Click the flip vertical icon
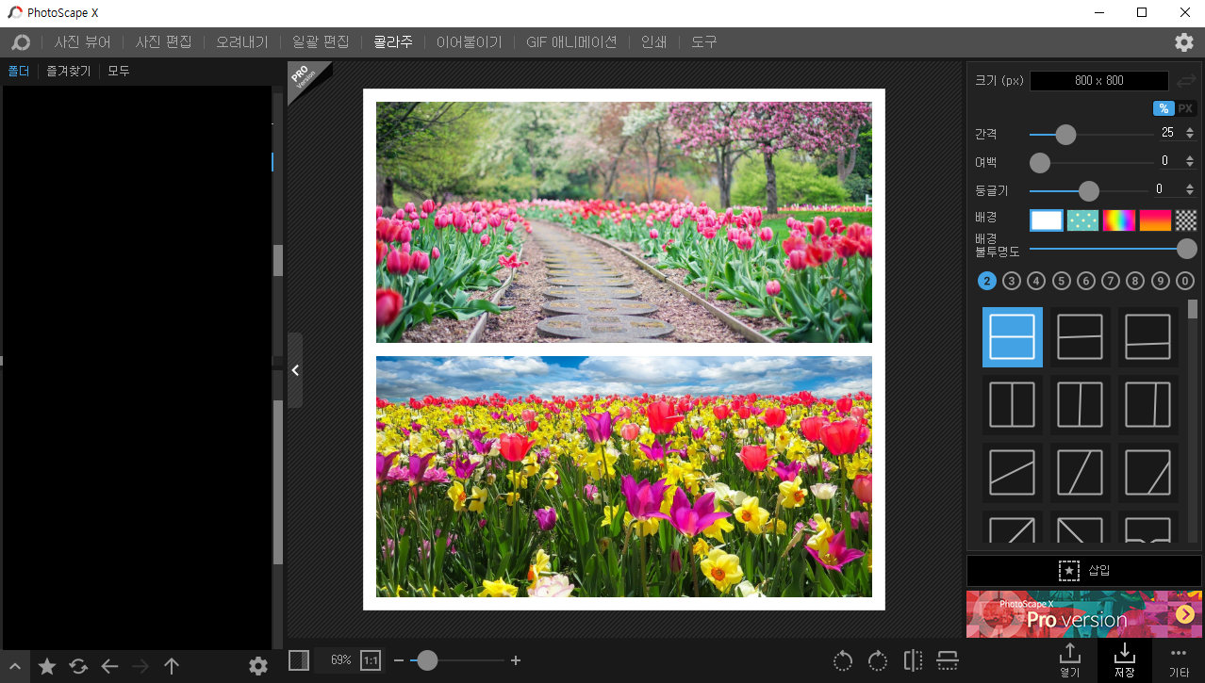The height and width of the screenshot is (683, 1205). [x=947, y=660]
